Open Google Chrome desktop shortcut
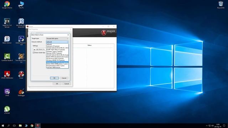228x128 pixels. click(x=7, y=5)
